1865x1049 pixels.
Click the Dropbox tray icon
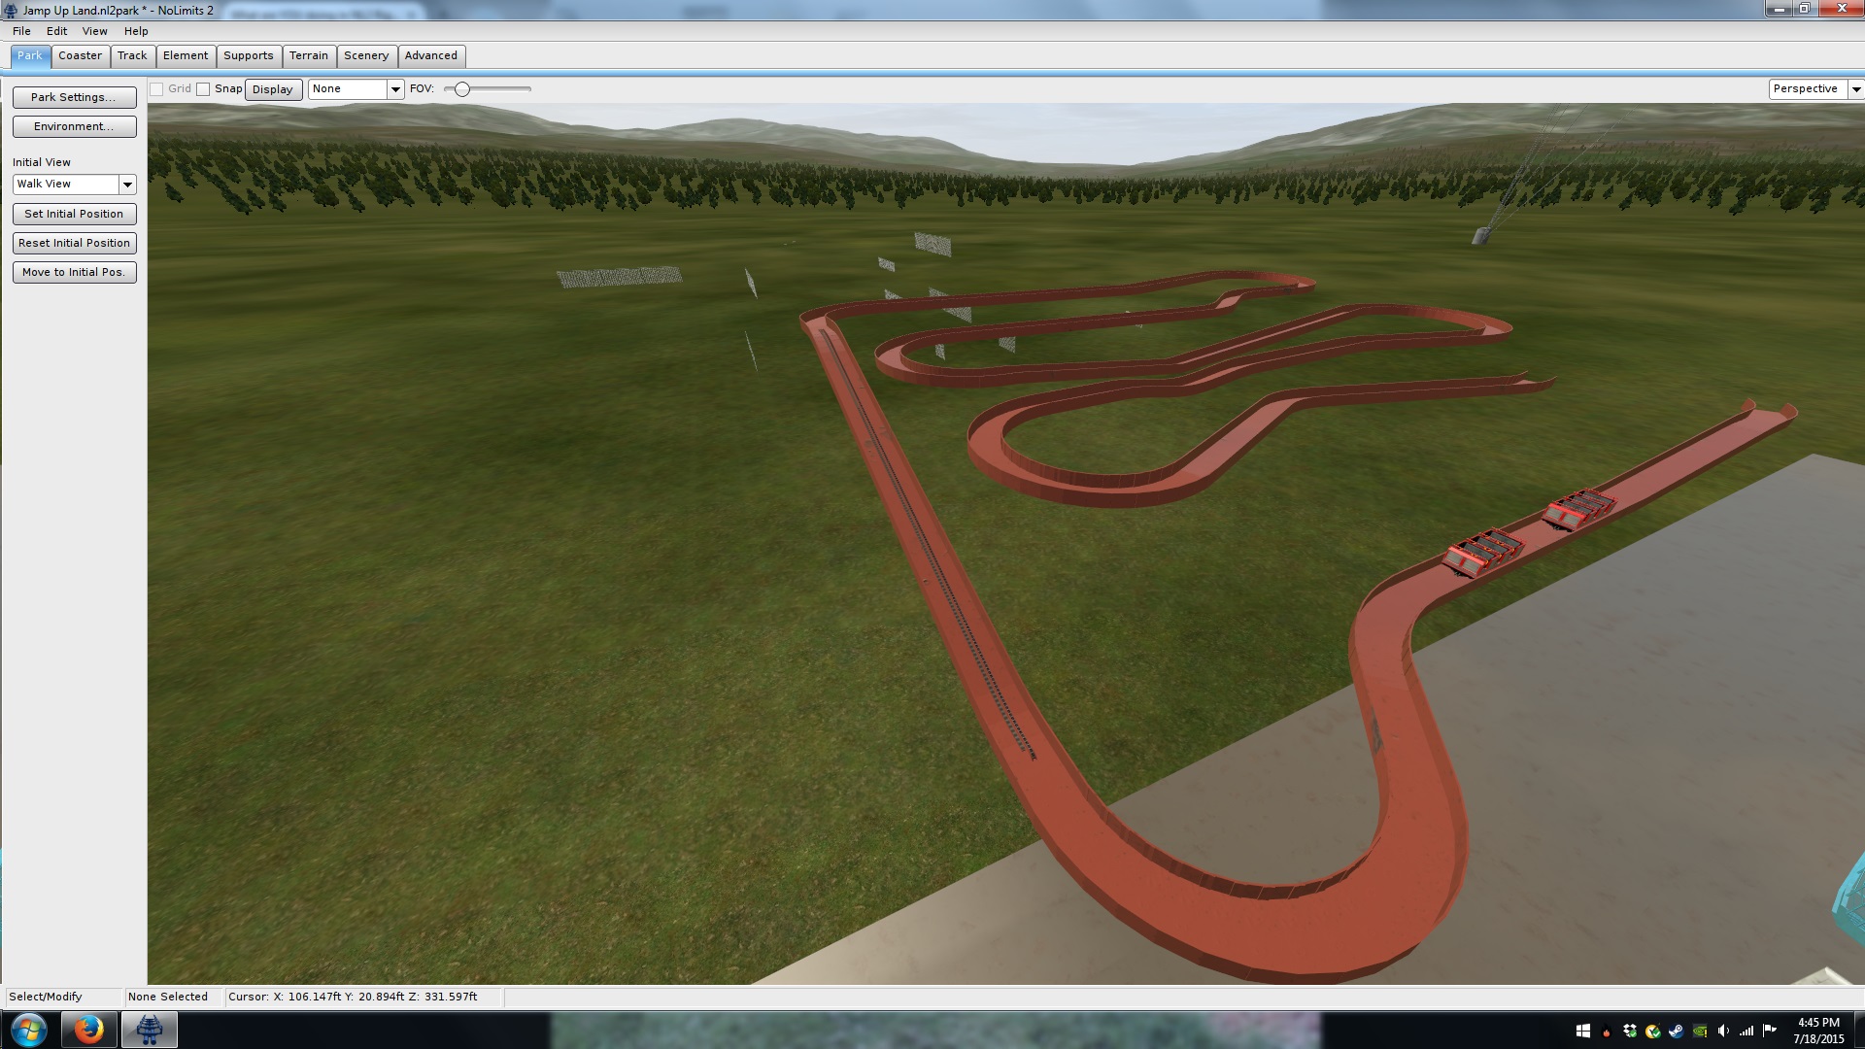click(1629, 1031)
